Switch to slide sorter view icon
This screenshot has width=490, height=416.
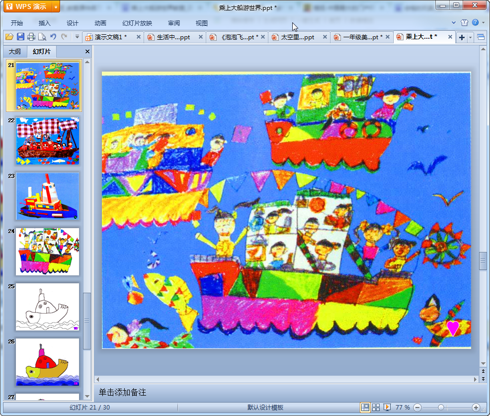(x=376, y=407)
